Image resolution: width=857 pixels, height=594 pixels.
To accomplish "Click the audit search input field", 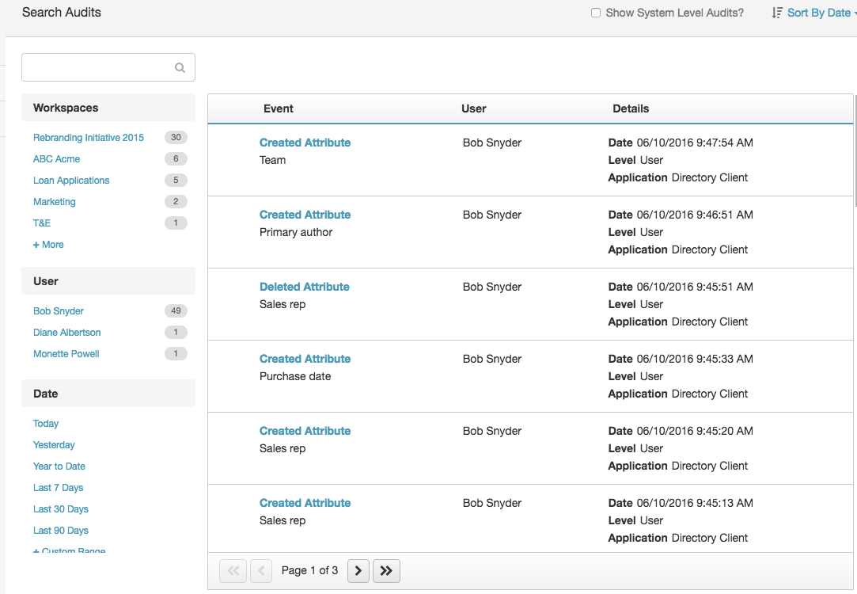I will pyautogui.click(x=108, y=67).
